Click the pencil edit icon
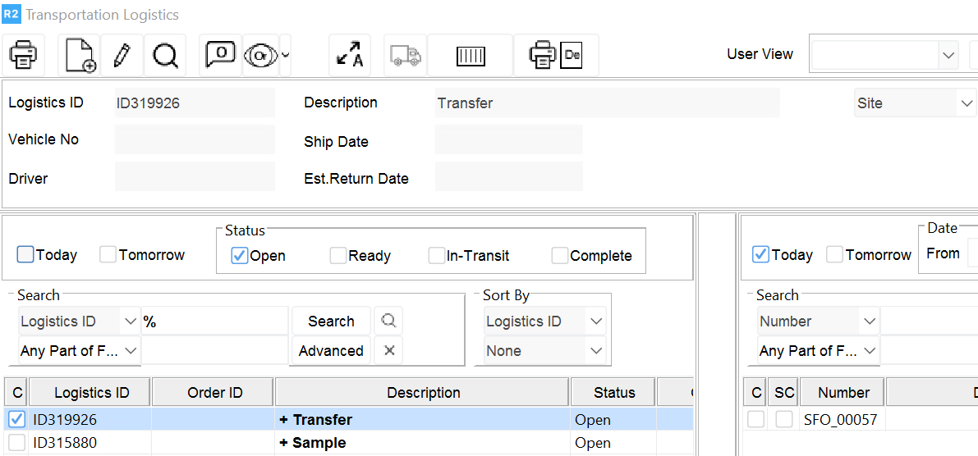This screenshot has height=456, width=978. pyautogui.click(x=122, y=56)
